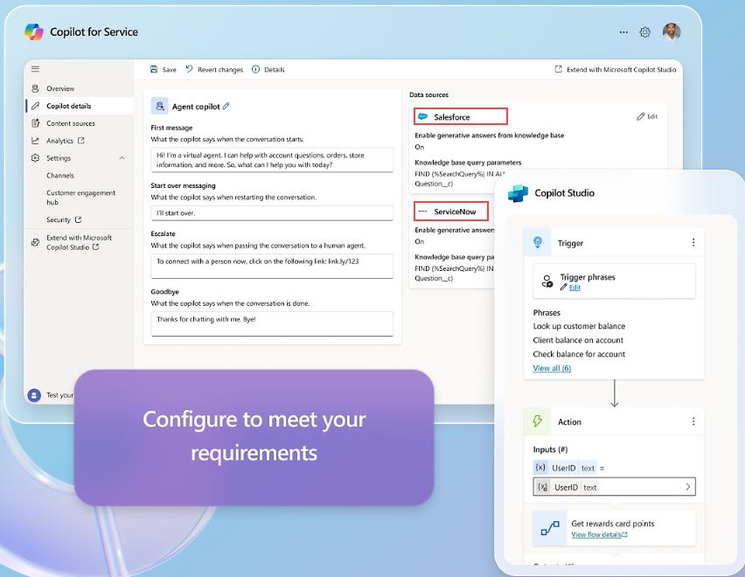Click the First message text field
The height and width of the screenshot is (577, 745).
click(x=272, y=160)
